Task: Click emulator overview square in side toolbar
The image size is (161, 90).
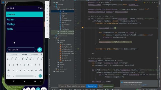Action: 47,33
